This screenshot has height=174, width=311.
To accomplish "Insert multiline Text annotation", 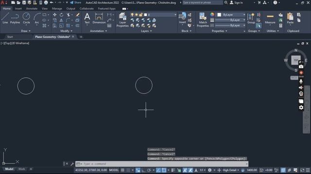I will tap(87, 18).
